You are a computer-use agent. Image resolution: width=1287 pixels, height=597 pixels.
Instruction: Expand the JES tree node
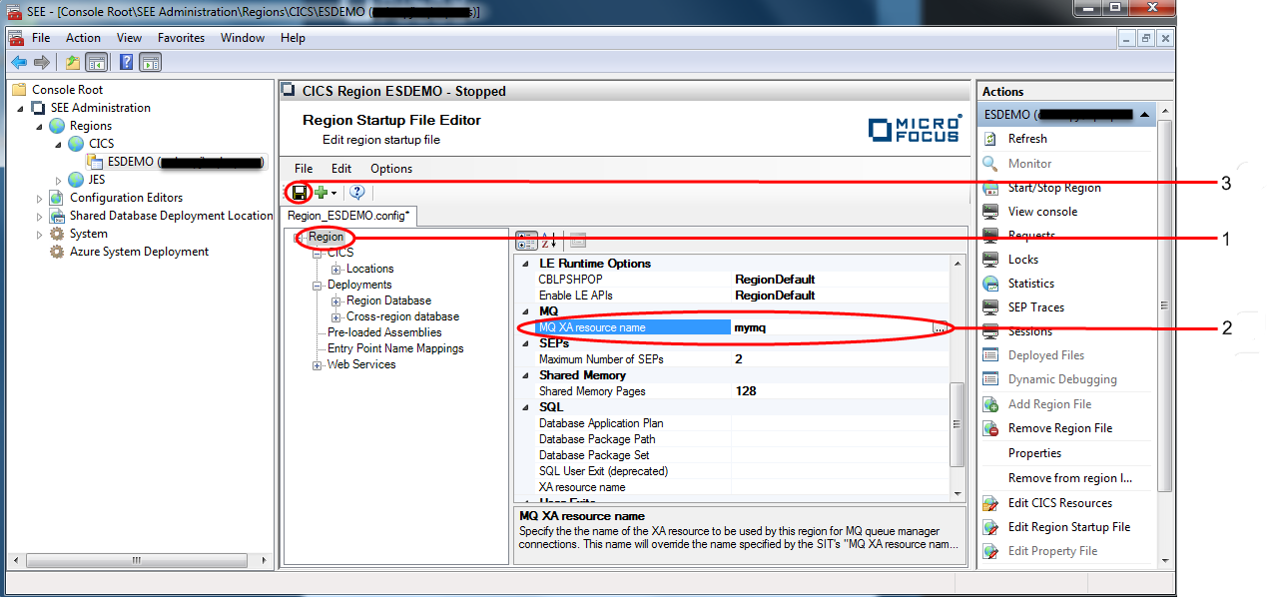click(59, 180)
